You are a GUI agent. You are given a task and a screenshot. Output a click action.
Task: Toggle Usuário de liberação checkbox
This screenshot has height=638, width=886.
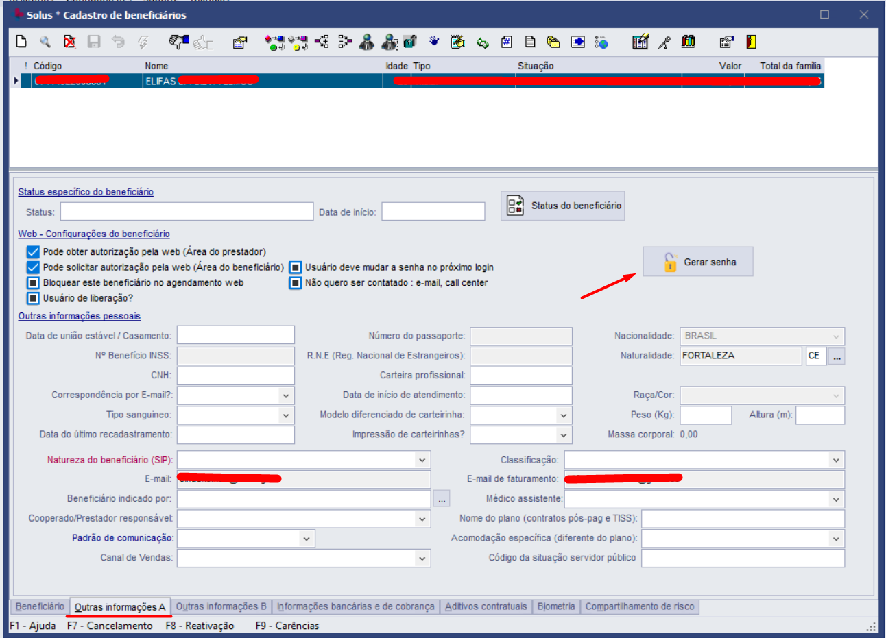click(33, 298)
